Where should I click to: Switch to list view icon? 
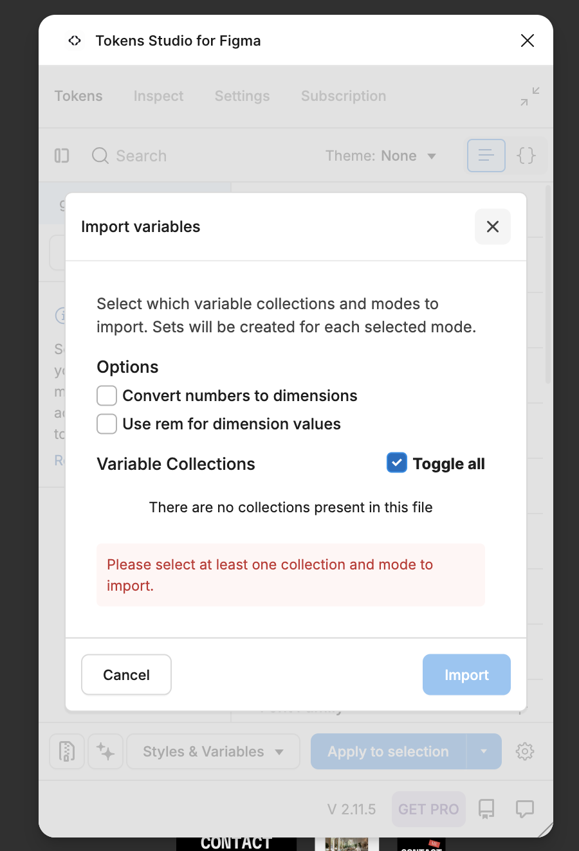coord(486,156)
